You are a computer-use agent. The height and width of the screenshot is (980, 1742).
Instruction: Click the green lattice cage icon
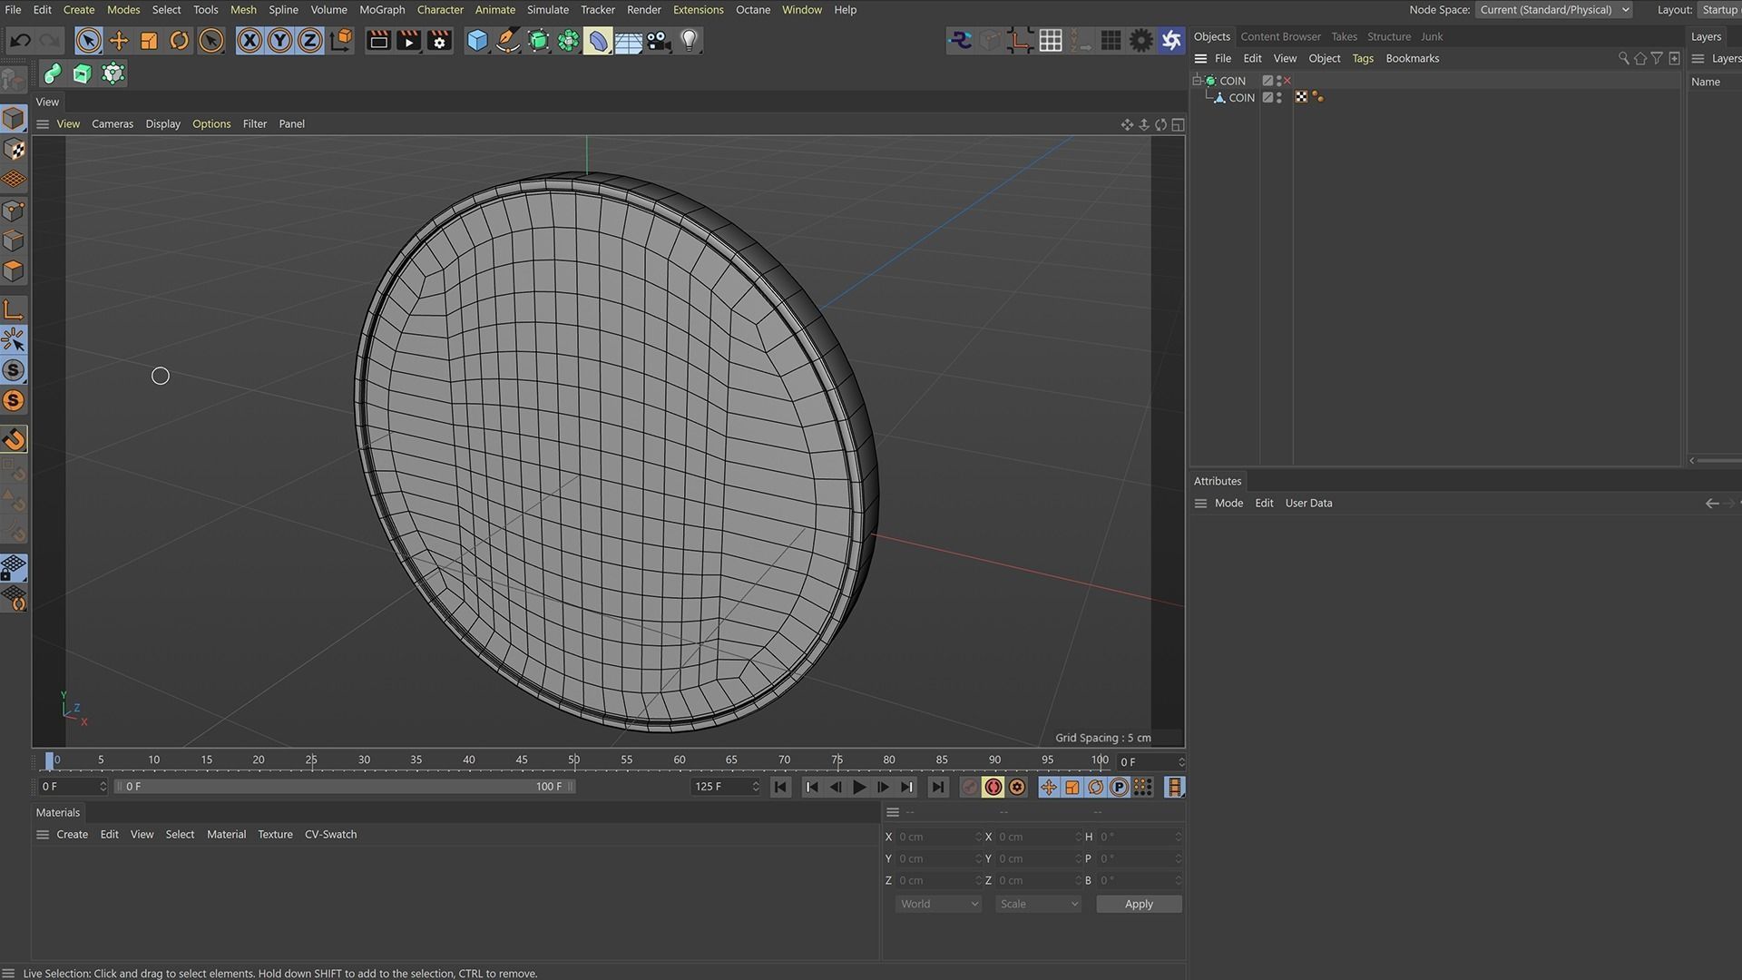click(113, 73)
